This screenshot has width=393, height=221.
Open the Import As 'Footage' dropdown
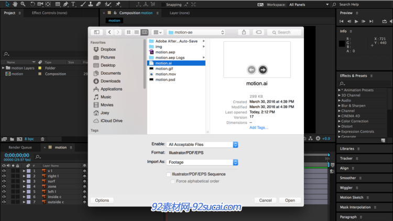(202, 162)
